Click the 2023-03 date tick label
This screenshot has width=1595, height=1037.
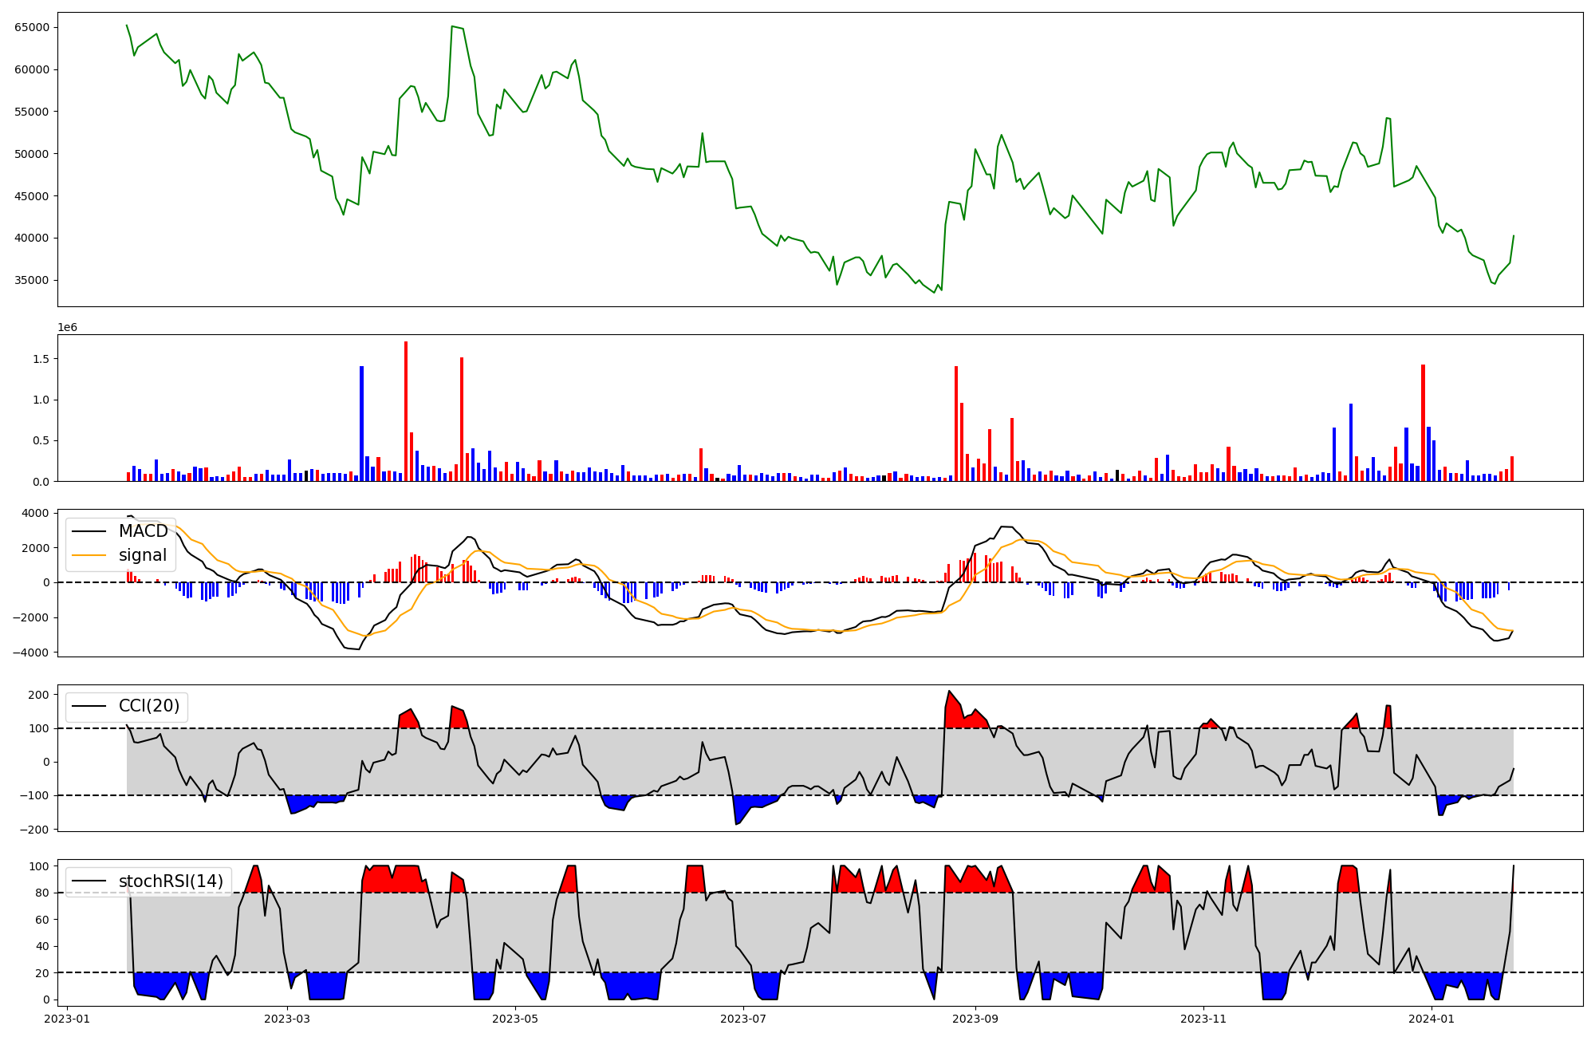(287, 1019)
